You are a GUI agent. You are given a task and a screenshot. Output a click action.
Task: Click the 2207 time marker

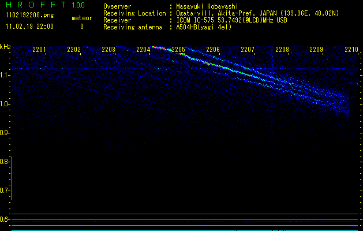pos(248,50)
